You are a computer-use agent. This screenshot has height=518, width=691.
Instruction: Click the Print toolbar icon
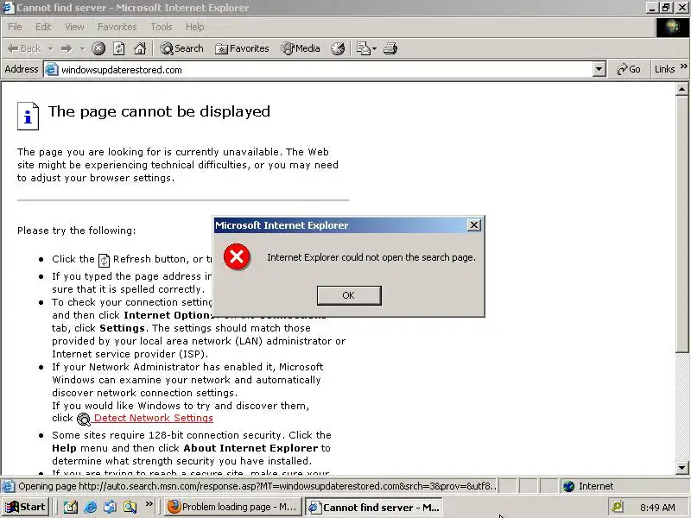pos(390,48)
